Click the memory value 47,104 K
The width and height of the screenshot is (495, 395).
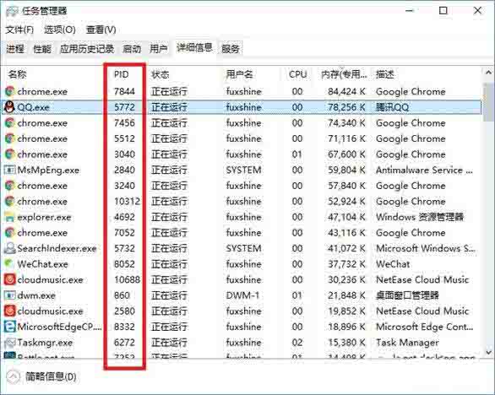[x=346, y=217]
